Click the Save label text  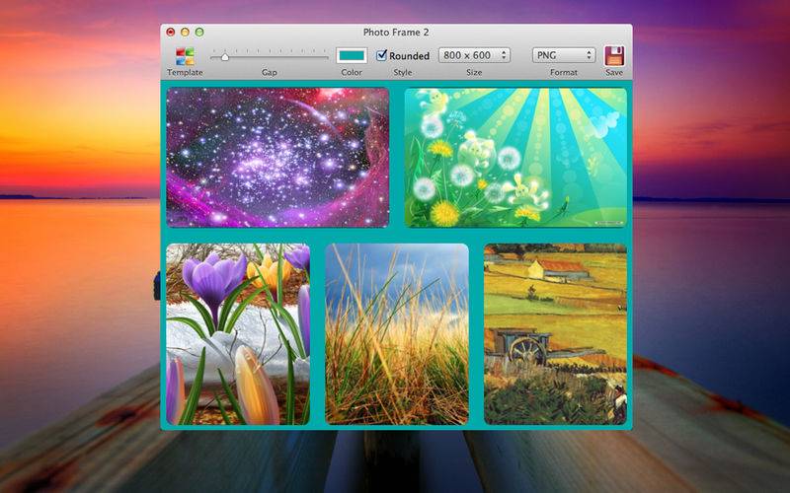[x=614, y=72]
